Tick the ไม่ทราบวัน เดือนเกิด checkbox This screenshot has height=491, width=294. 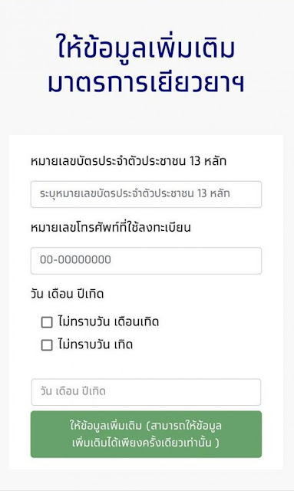tap(47, 322)
